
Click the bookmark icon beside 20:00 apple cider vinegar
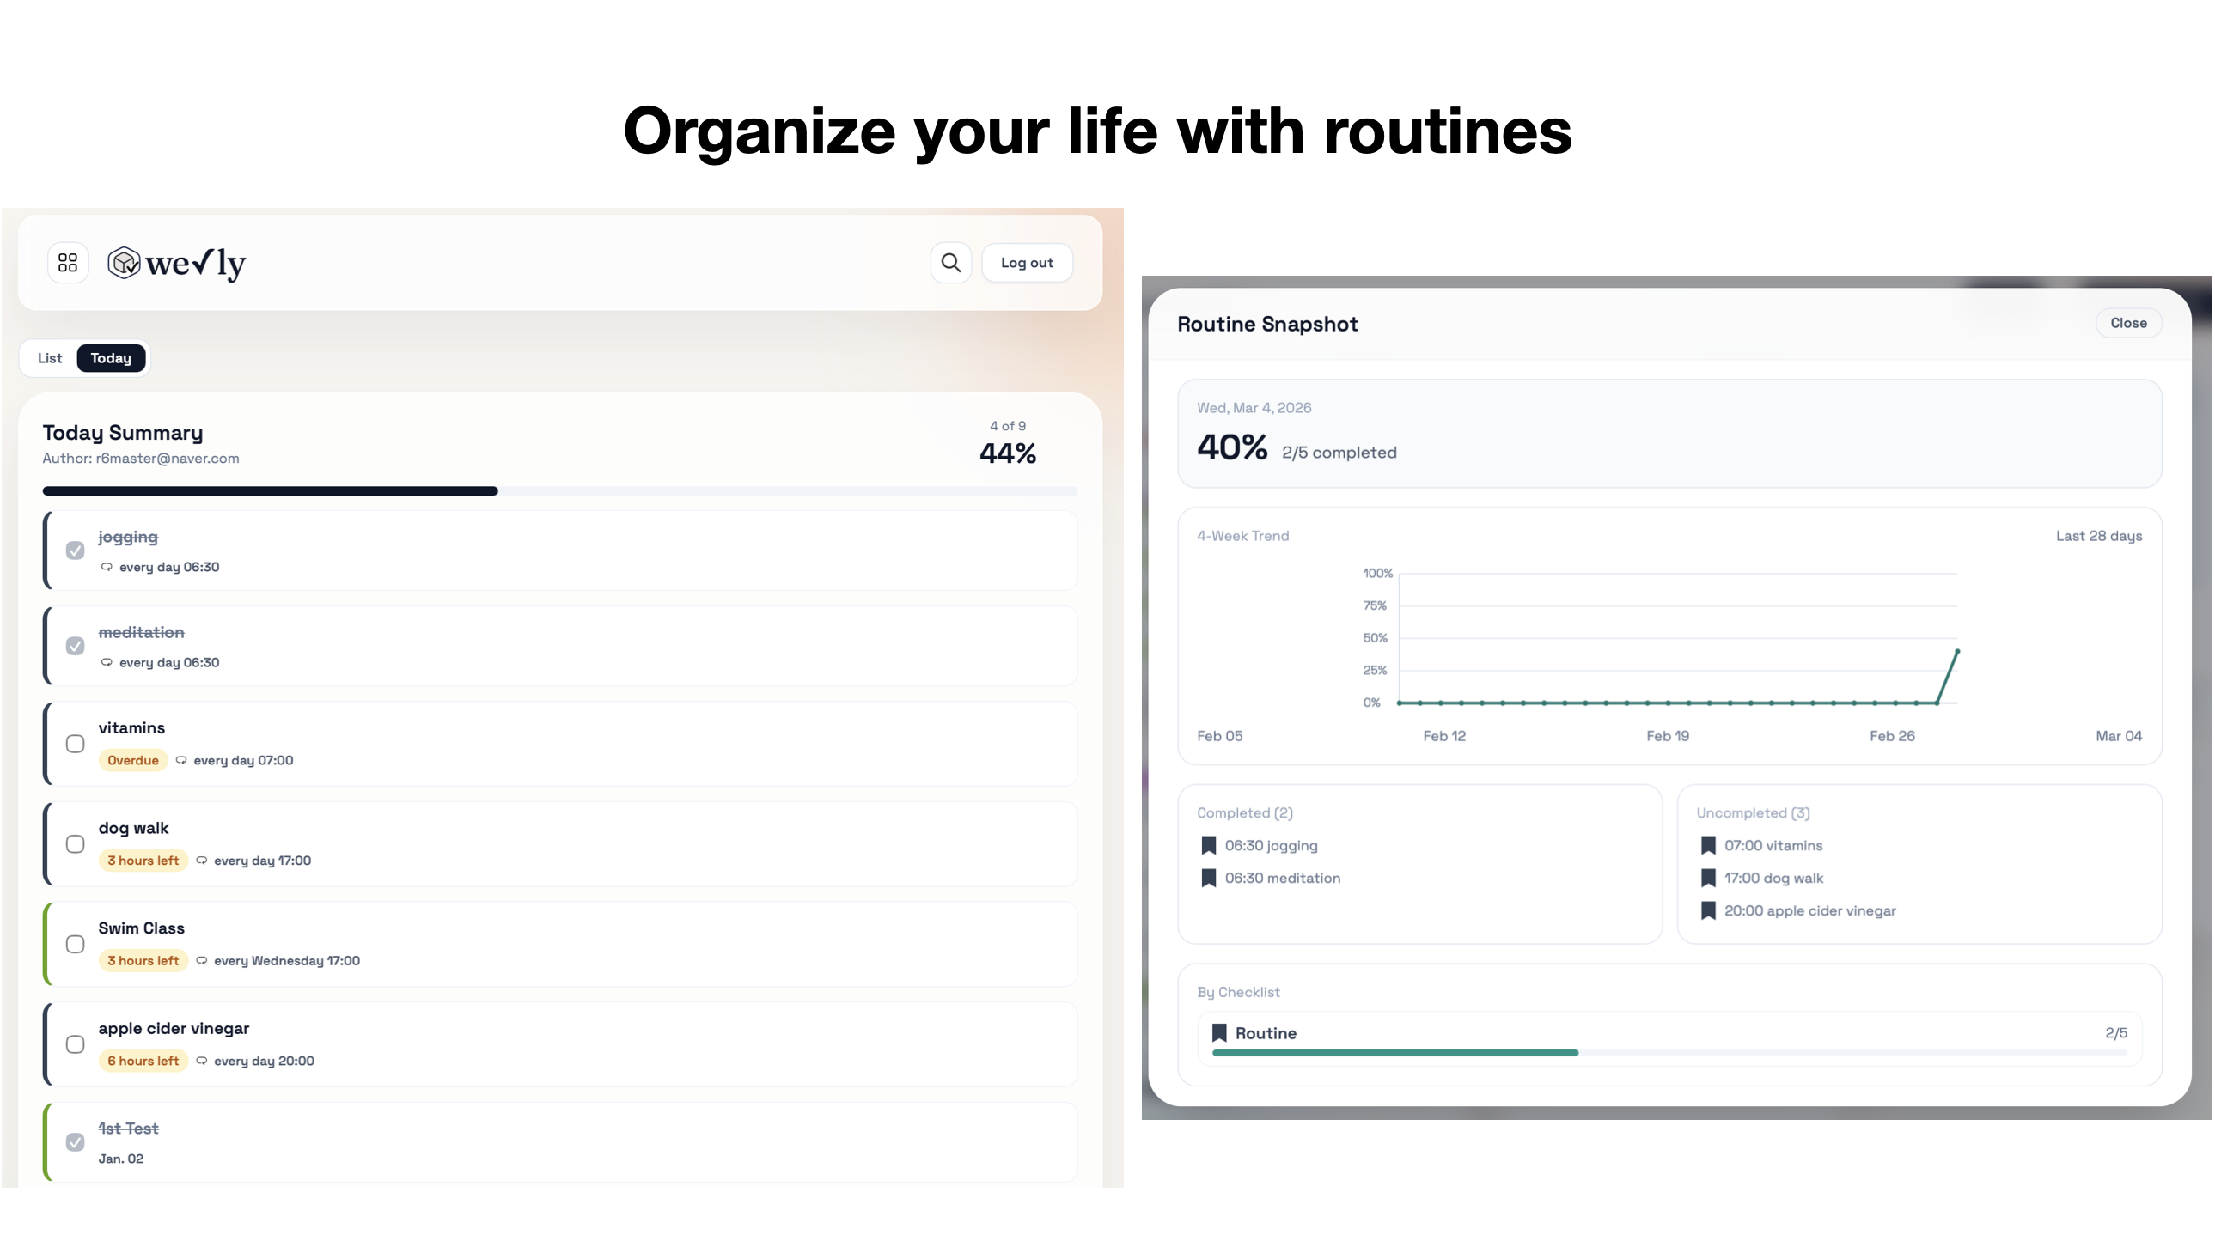coord(1708,910)
